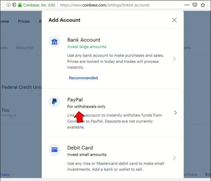Screen dimensions: 211x181
Task: Click the 'For withdrawals only' text
Action: 86,106
